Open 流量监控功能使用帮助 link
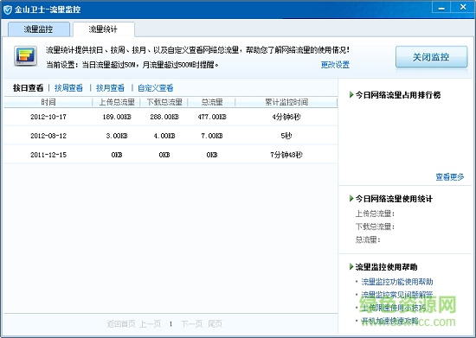Image resolution: width=476 pixels, height=338 pixels. pyautogui.click(x=397, y=282)
